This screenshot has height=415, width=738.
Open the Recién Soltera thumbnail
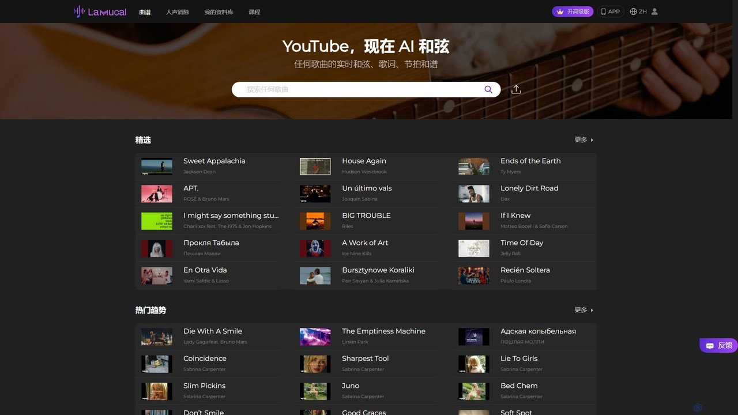(474, 276)
